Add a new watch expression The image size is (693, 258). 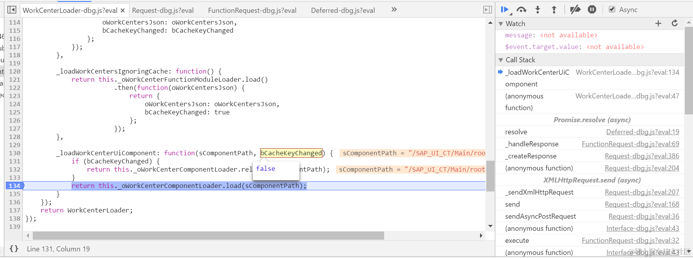(658, 24)
